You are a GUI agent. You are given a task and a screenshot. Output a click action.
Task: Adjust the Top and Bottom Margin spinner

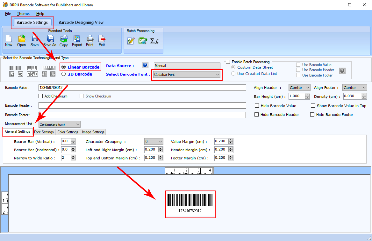(161, 158)
